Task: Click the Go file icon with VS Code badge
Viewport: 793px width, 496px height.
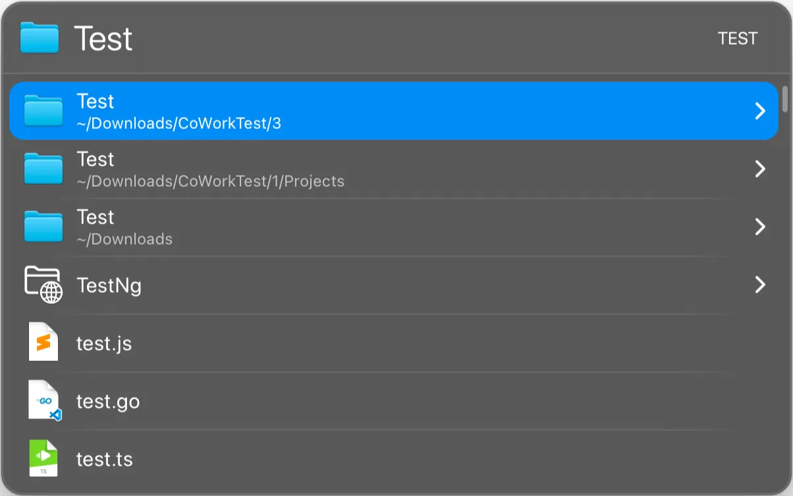Action: 43,401
